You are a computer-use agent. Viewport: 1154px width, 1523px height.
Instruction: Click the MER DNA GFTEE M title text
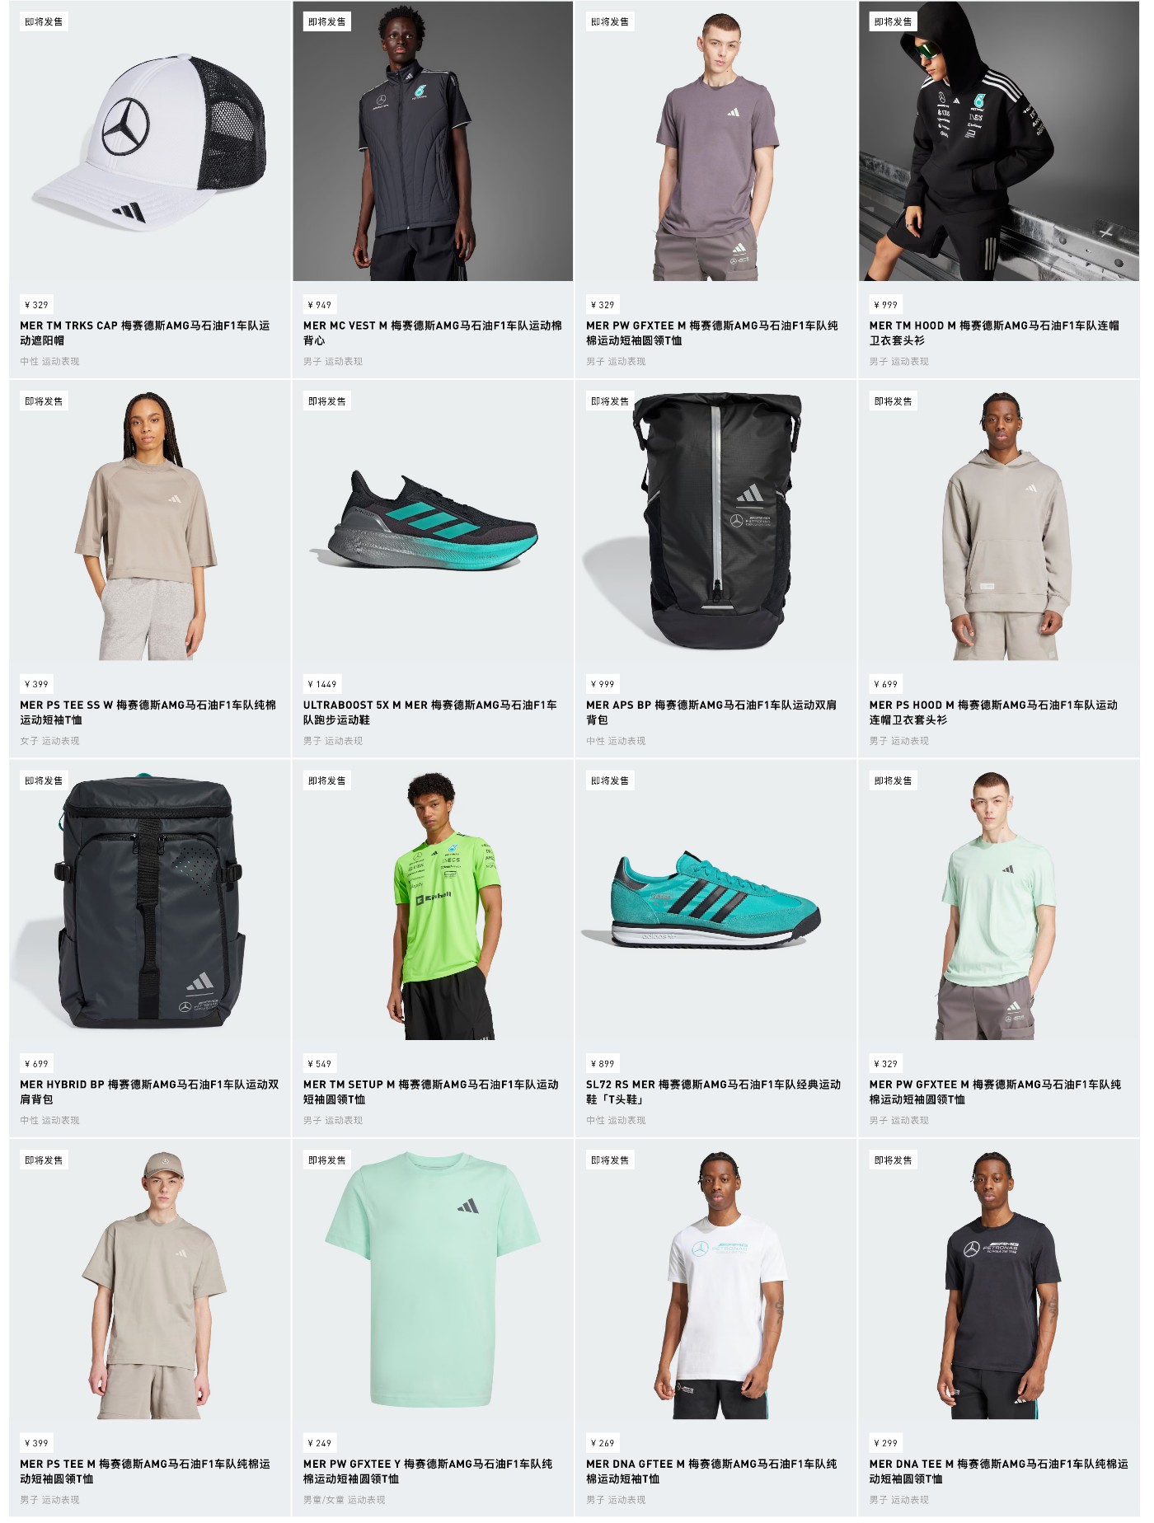[711, 1472]
